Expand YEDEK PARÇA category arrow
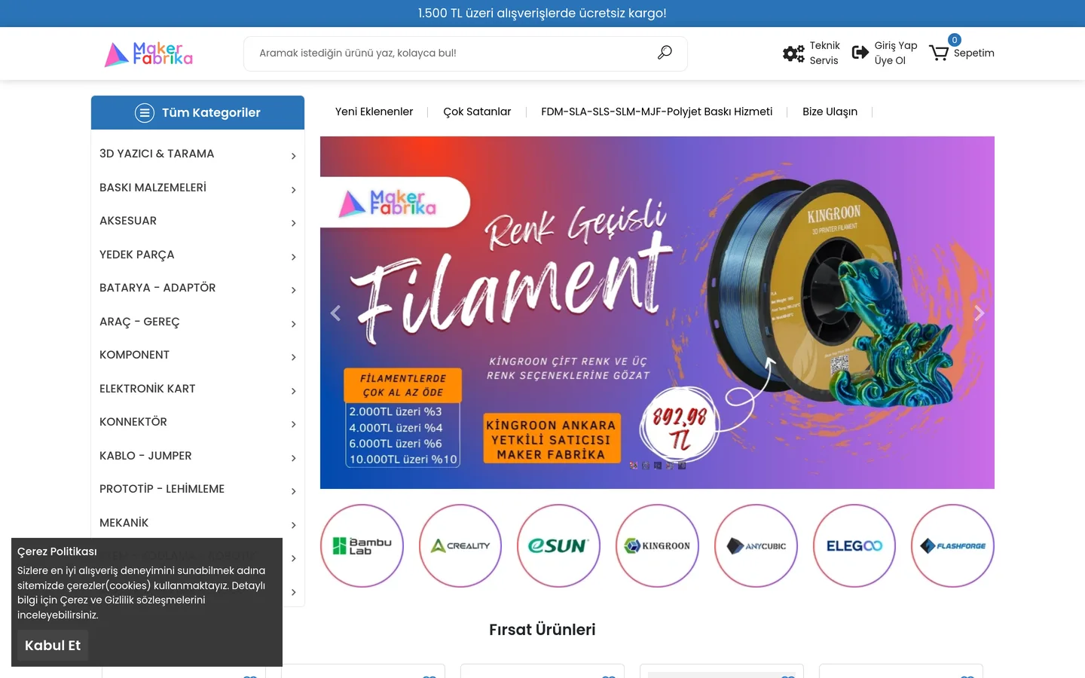The width and height of the screenshot is (1085, 678). pyautogui.click(x=294, y=257)
